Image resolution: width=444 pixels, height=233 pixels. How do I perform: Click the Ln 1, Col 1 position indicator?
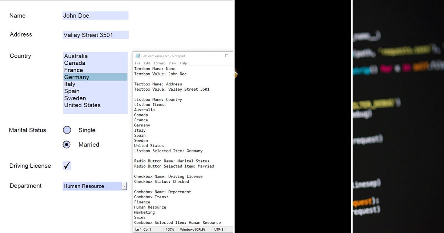(144, 229)
